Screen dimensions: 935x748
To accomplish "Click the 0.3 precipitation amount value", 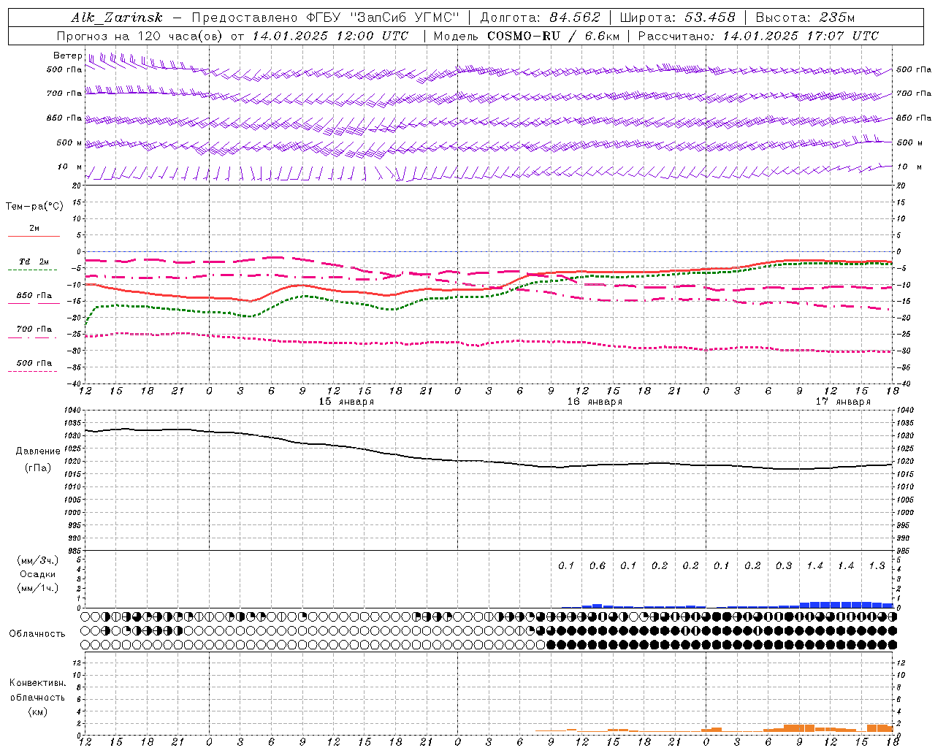I will [784, 565].
